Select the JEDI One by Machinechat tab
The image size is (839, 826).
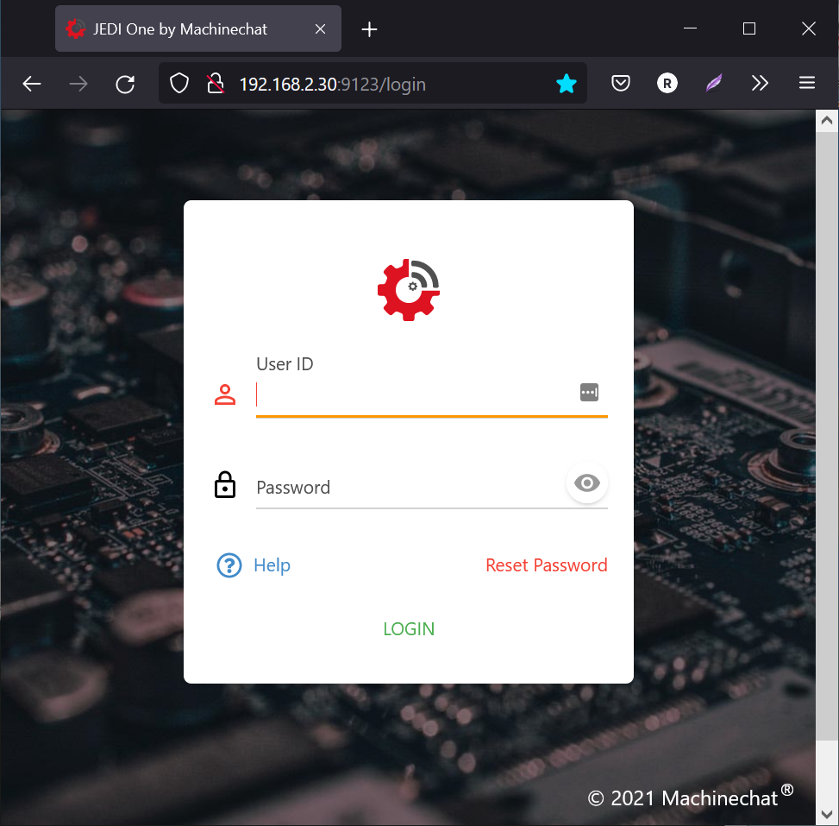[181, 29]
